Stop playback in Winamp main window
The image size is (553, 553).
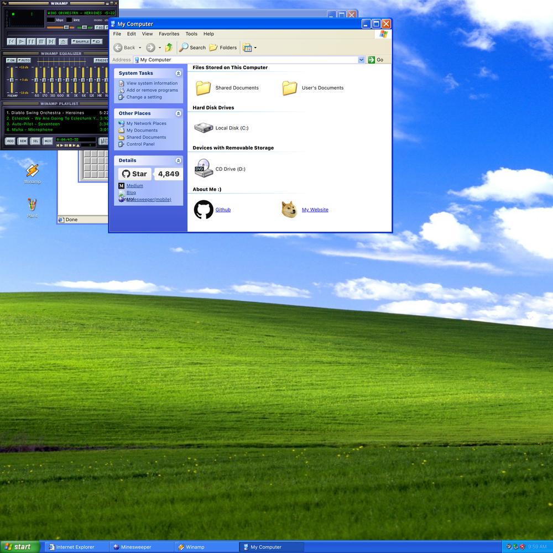point(41,41)
